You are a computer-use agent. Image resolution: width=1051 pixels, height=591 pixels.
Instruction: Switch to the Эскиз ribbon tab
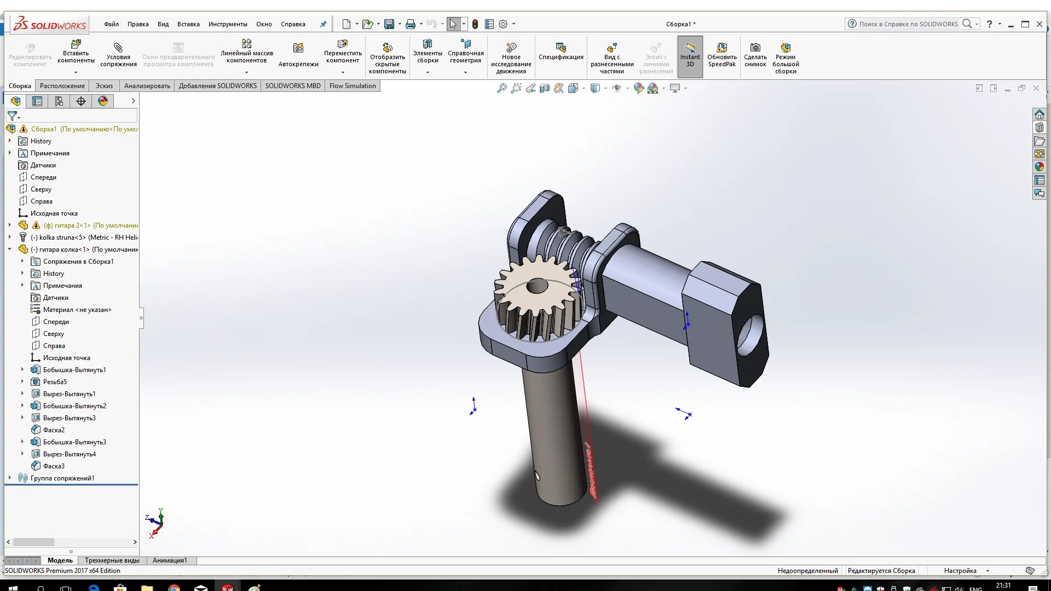pyautogui.click(x=104, y=85)
